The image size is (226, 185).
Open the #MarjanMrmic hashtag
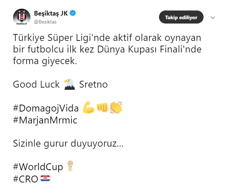(45, 120)
